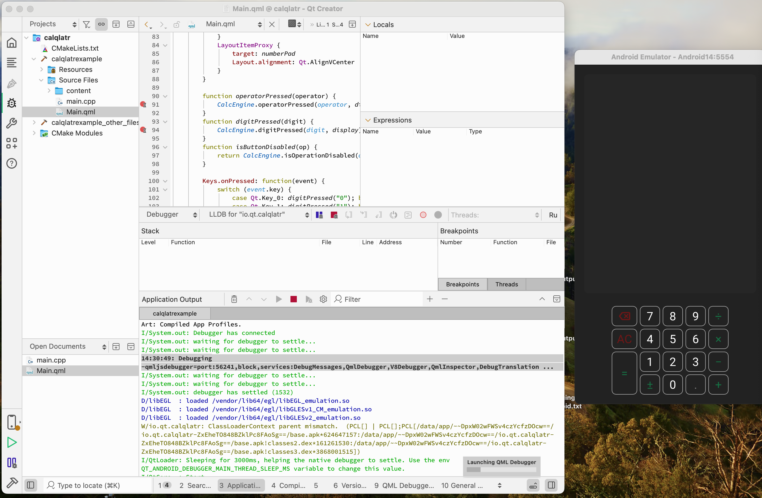This screenshot has width=762, height=498.
Task: Toggle the left sidebar visibility
Action: click(31, 485)
